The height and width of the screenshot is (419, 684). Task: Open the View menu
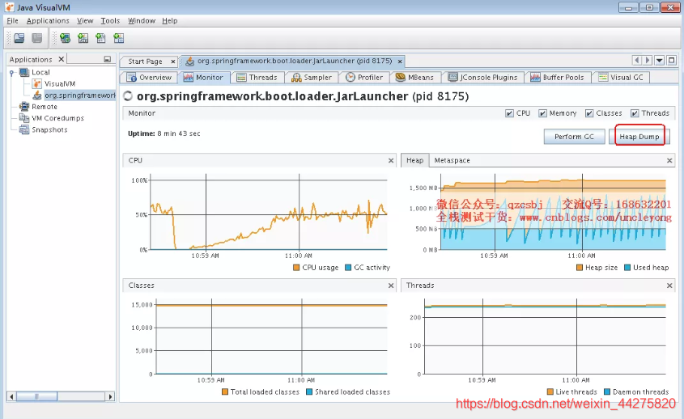tap(85, 21)
